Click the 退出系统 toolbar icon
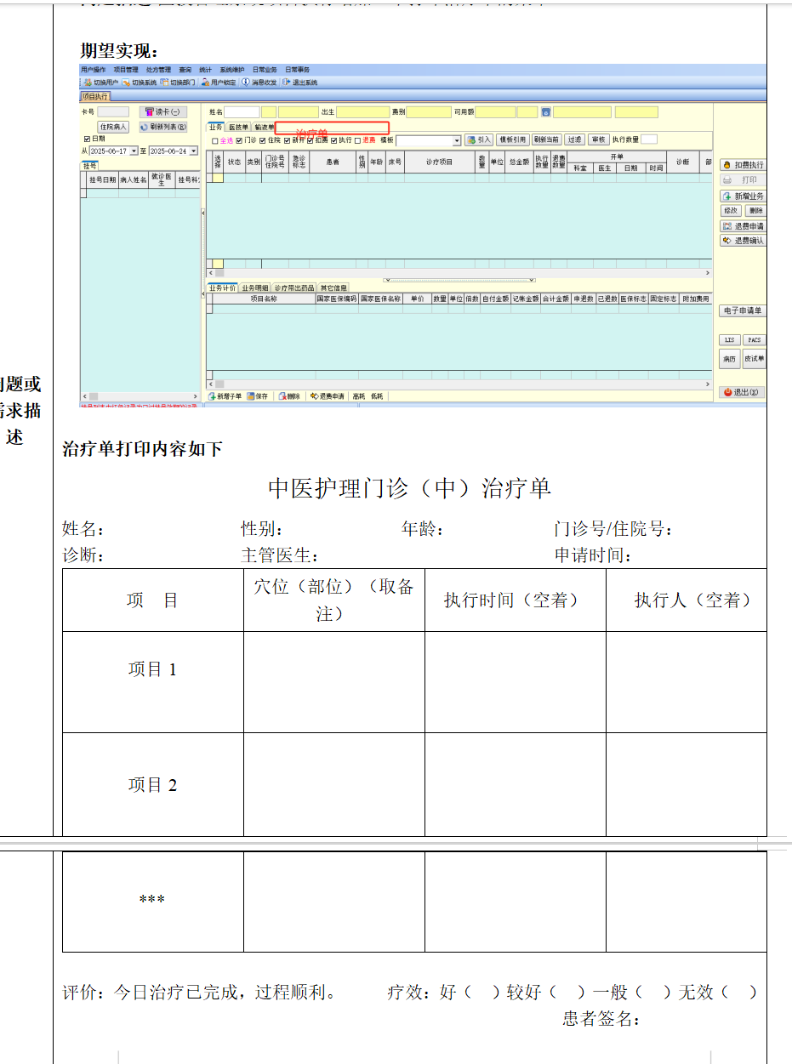This screenshot has width=792, height=1064. pyautogui.click(x=286, y=83)
